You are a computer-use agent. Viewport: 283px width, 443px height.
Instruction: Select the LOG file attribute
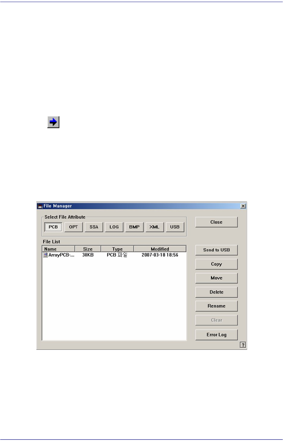click(114, 227)
